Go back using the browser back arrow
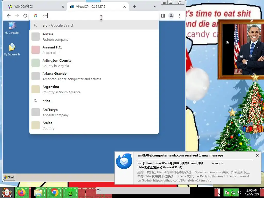 pyautogui.click(x=9, y=16)
